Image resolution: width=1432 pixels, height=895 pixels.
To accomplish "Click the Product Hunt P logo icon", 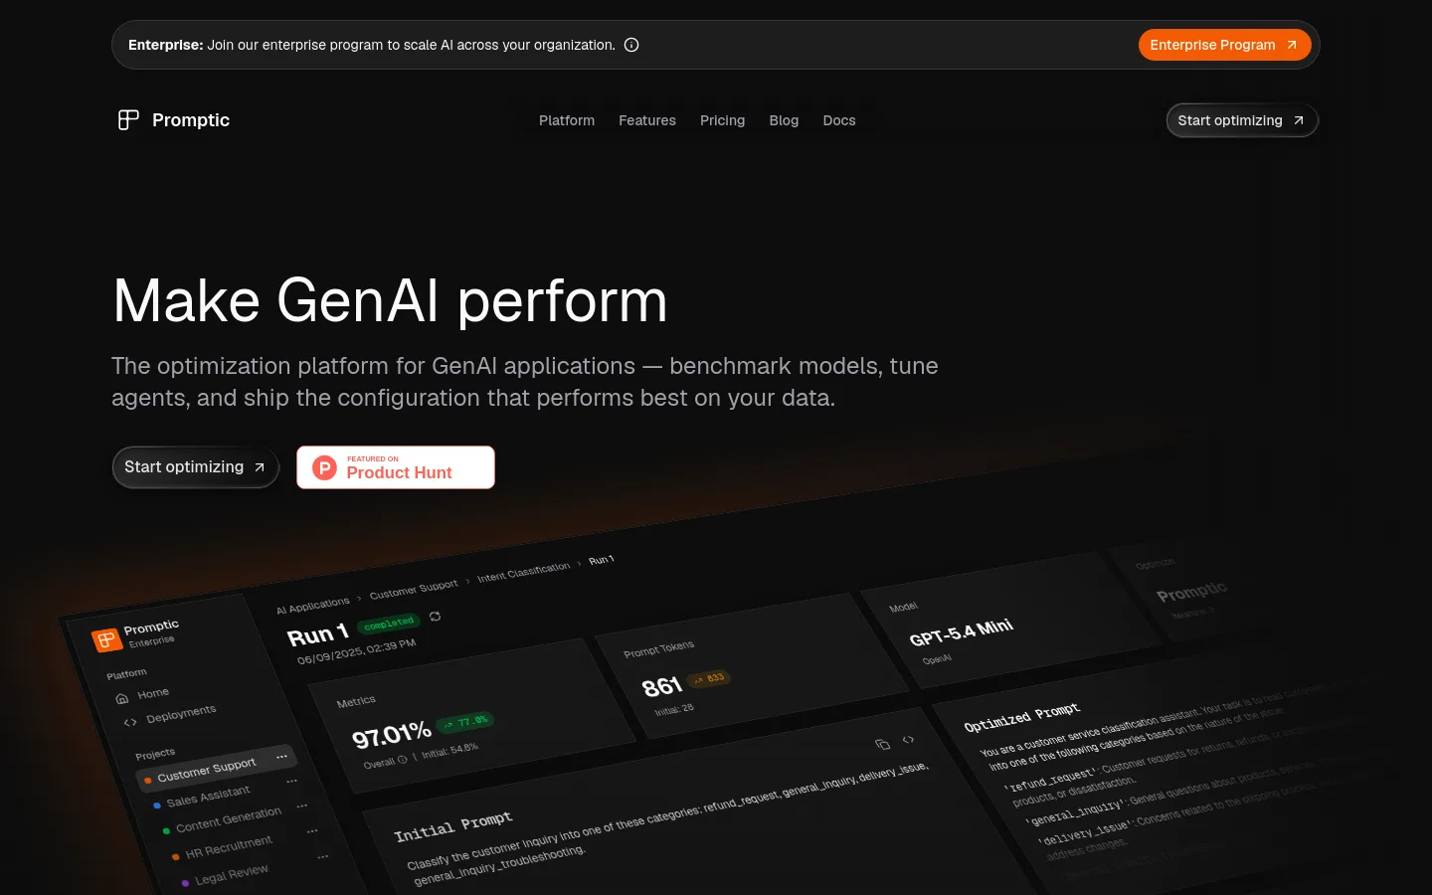I will click(x=325, y=467).
